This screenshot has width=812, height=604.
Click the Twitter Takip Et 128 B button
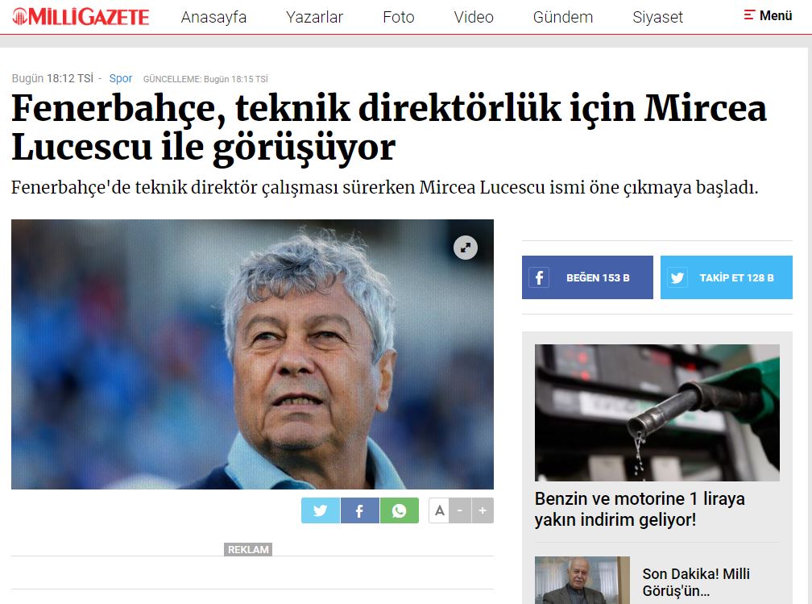pos(726,277)
